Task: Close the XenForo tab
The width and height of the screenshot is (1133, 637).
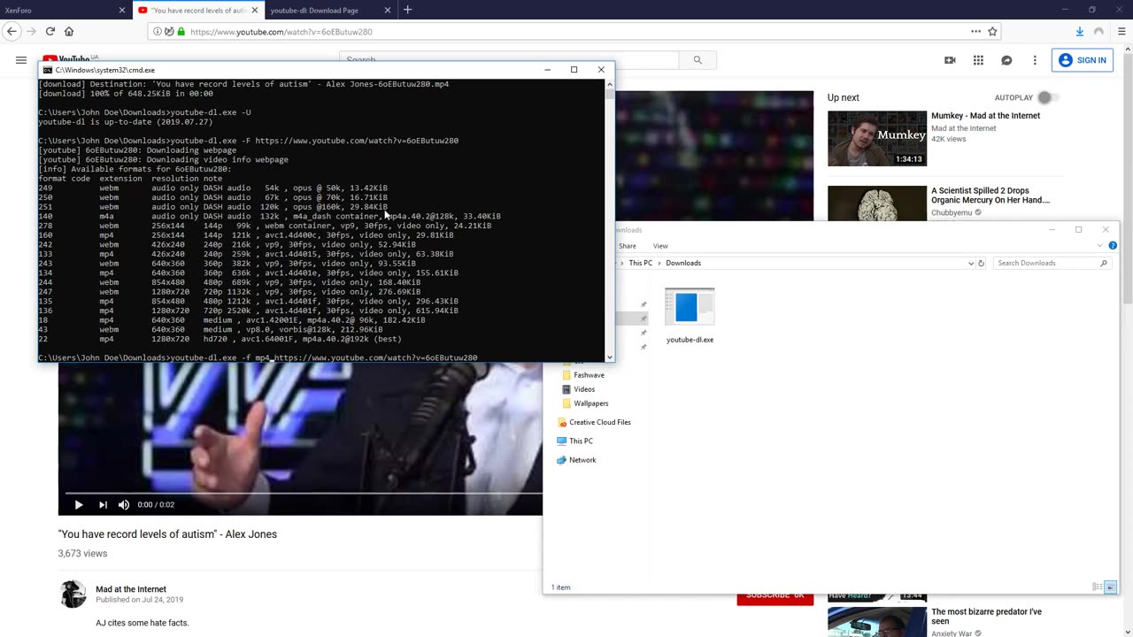Action: [x=122, y=10]
